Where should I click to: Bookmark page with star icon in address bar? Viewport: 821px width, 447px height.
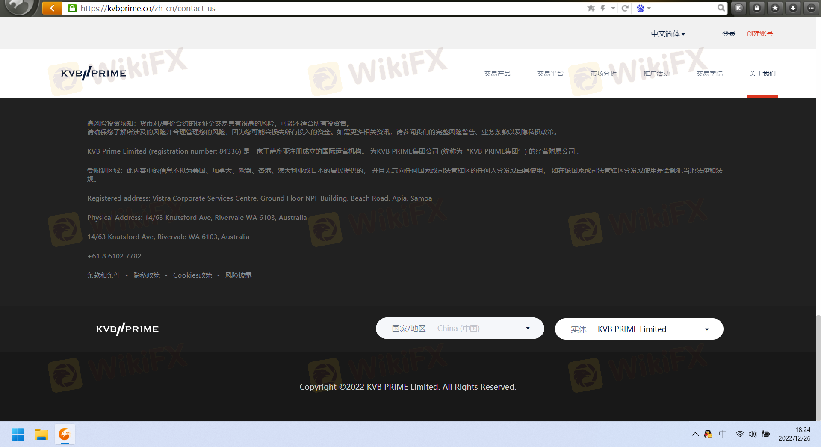(x=591, y=8)
